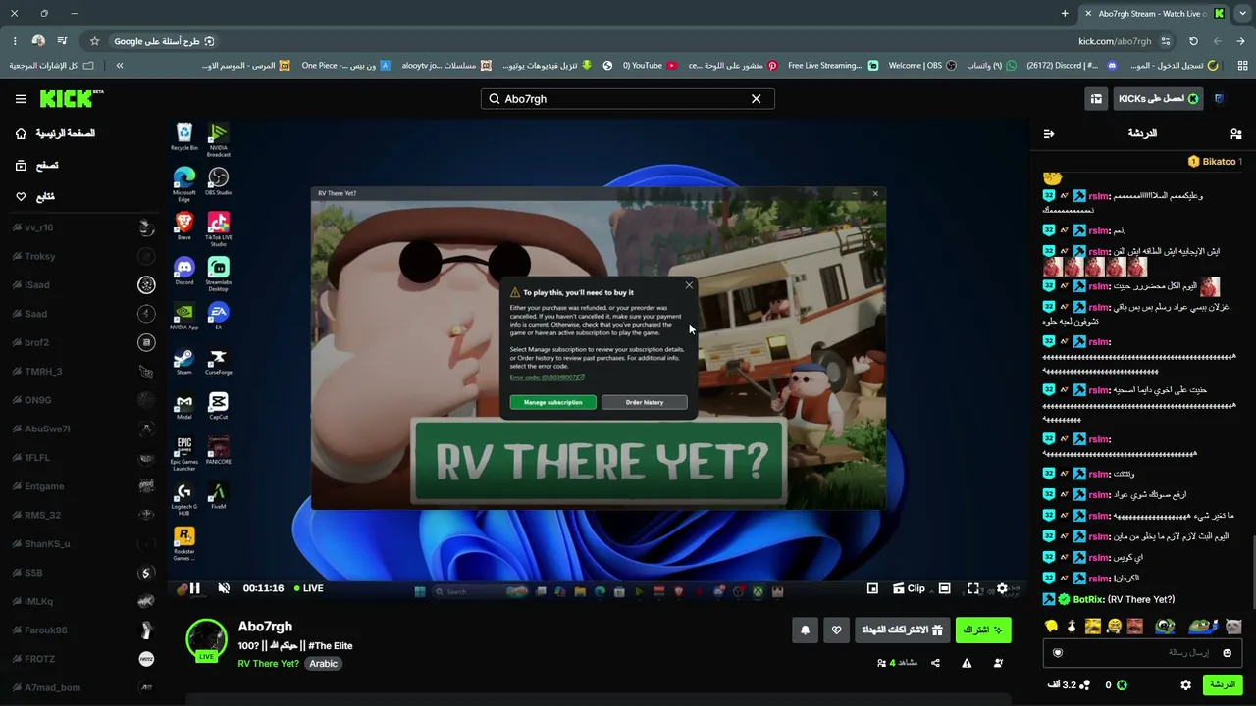Image resolution: width=1256 pixels, height=706 pixels.
Task: Toggle theater mode in the player
Action: [x=944, y=588]
